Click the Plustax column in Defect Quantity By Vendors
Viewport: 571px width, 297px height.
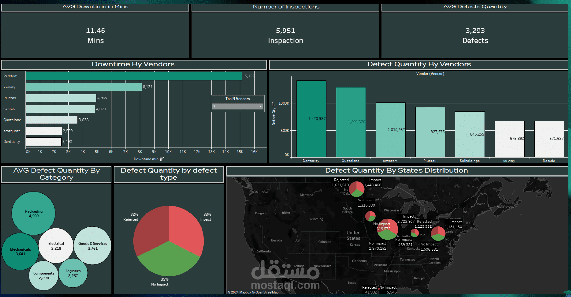430,132
